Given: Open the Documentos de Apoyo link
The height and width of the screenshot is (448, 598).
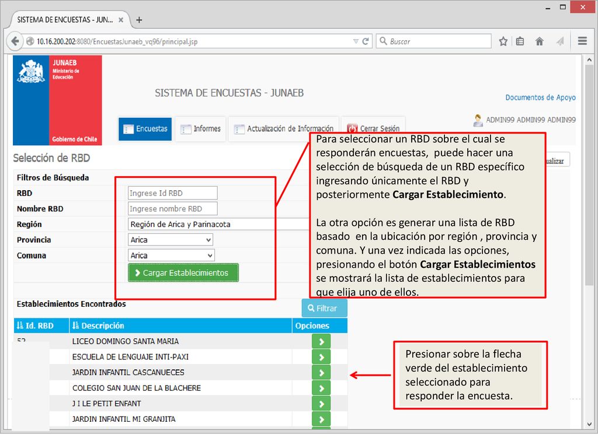Looking at the screenshot, I should click(x=540, y=97).
